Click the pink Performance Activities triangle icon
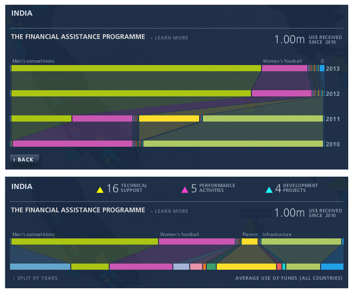Image resolution: width=353 pixels, height=293 pixels. [185, 190]
